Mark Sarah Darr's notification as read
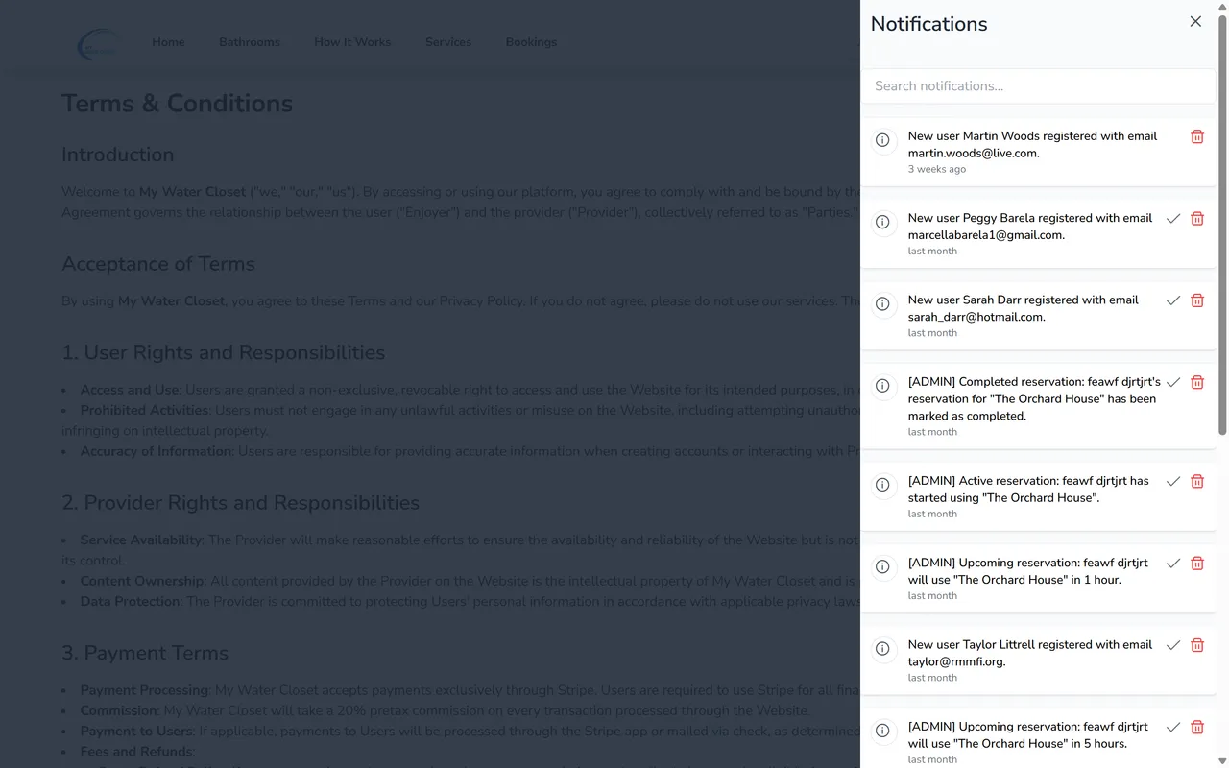Screen dimensions: 1229x768 click(x=1172, y=300)
